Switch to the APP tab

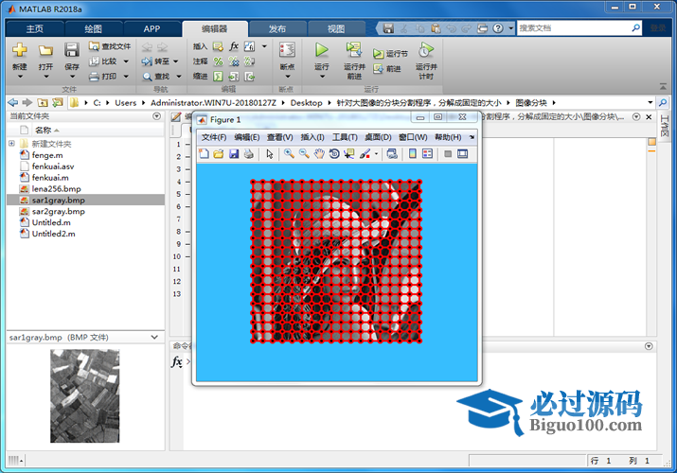point(151,29)
